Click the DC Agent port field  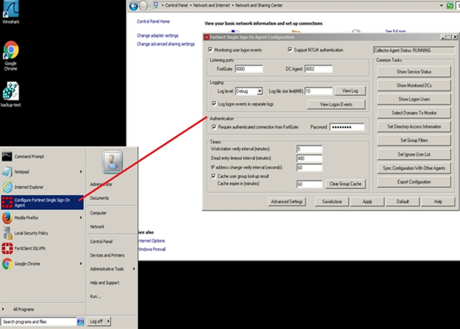319,69
